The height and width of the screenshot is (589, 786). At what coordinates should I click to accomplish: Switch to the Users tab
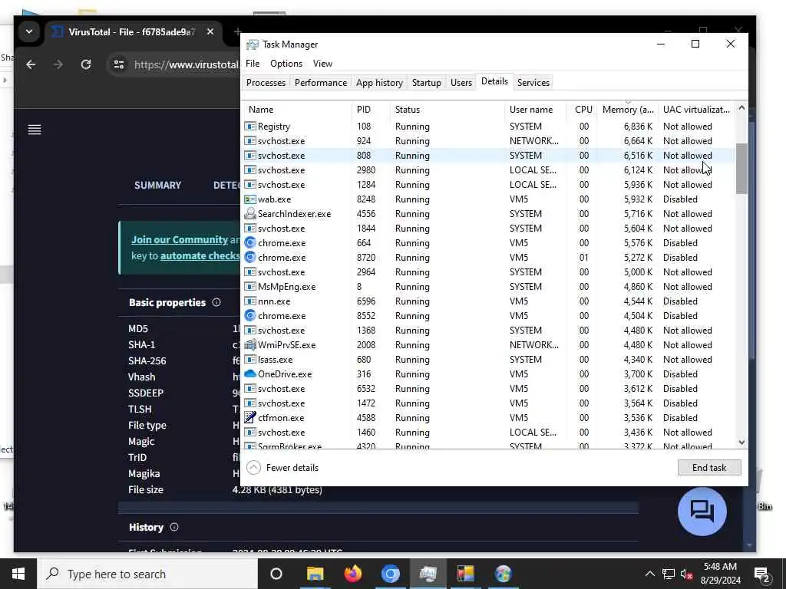pos(461,83)
